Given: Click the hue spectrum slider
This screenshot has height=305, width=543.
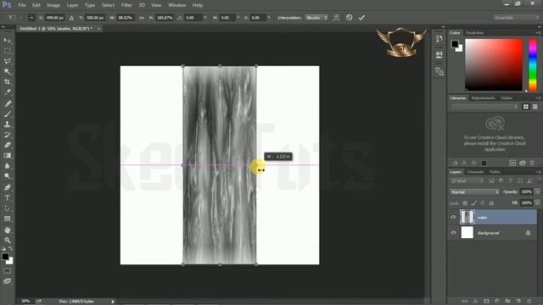Looking at the screenshot, I should coord(533,64).
